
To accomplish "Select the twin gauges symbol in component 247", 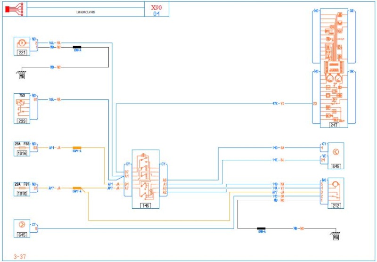I will point(334,79).
